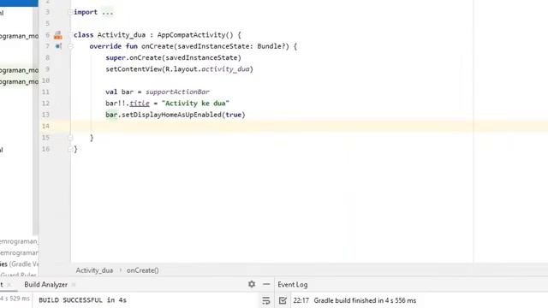Select onCreate() in the breadcrumb bar
Viewport: 548px width, 308px height.
point(143,270)
